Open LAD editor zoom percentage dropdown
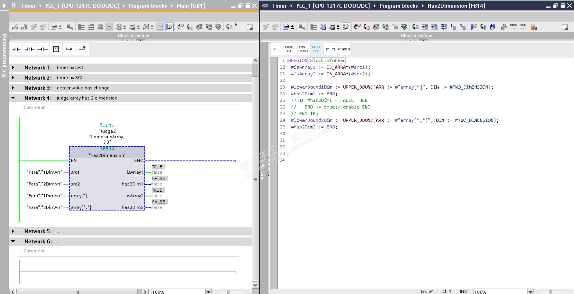The height and width of the screenshot is (294, 574). (x=208, y=292)
